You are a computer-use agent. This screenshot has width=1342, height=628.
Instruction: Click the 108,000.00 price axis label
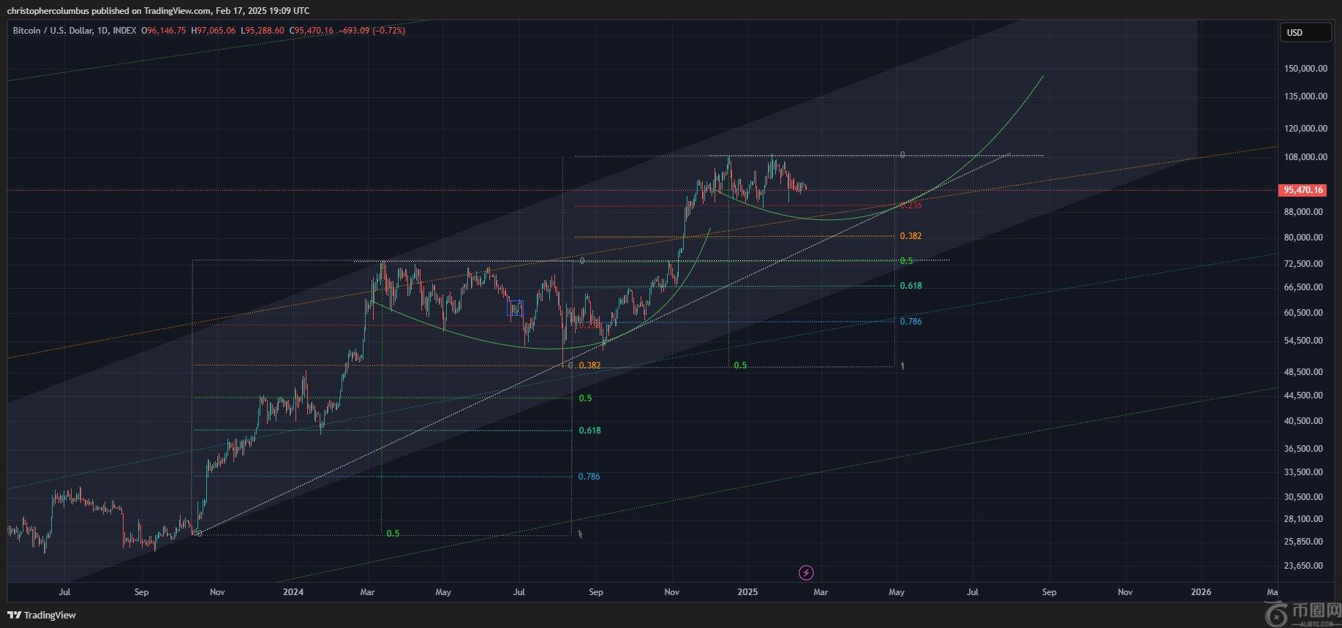[1305, 157]
